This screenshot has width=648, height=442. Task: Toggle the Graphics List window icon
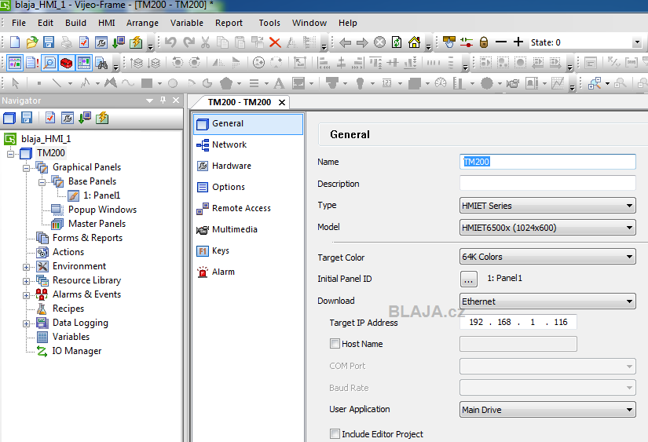[84, 63]
